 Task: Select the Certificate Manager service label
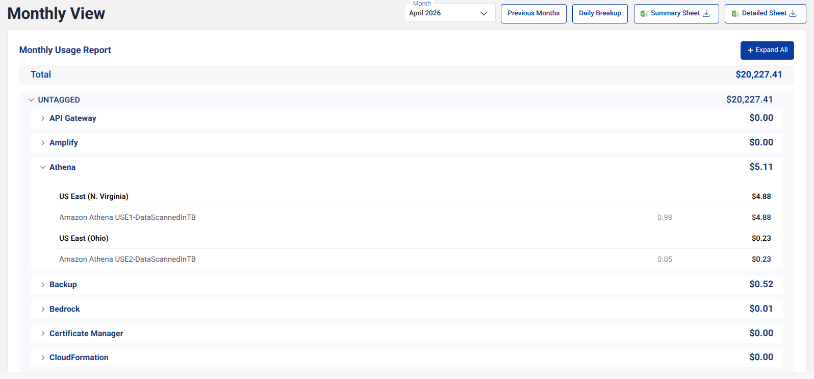[x=86, y=334]
